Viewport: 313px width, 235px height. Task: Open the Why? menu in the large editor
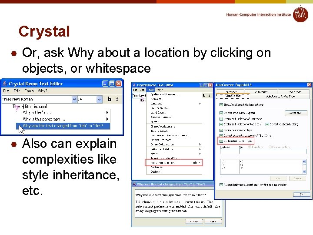pos(42,91)
